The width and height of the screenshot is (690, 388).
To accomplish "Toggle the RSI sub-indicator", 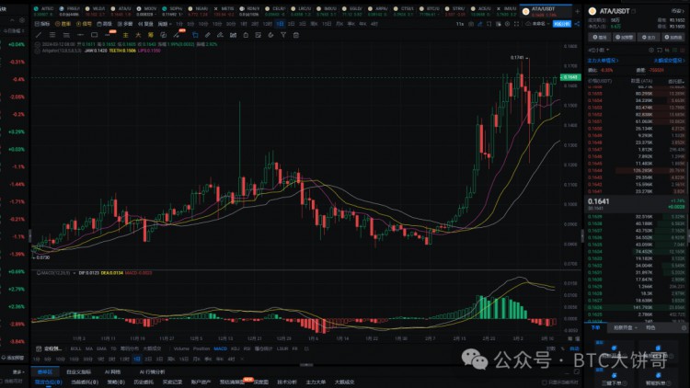I will tap(247, 348).
